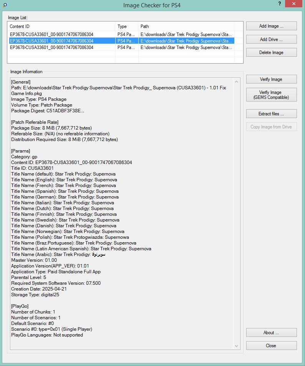Click the 'Image Type: PS4 Package' line

[x=39, y=99]
